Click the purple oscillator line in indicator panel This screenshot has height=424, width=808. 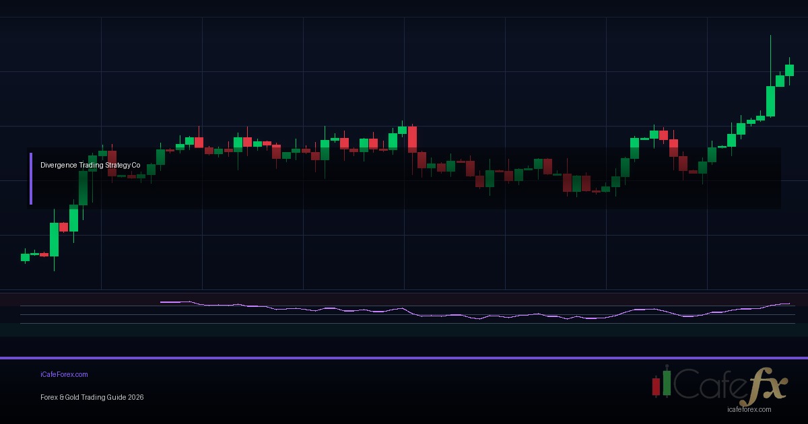(x=475, y=311)
